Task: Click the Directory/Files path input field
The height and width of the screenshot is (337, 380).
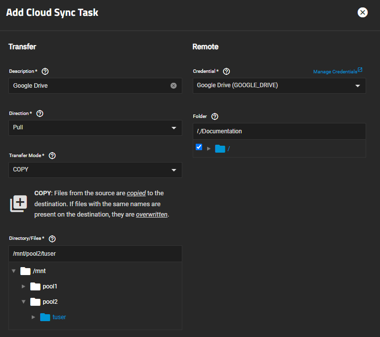Action: click(x=95, y=254)
